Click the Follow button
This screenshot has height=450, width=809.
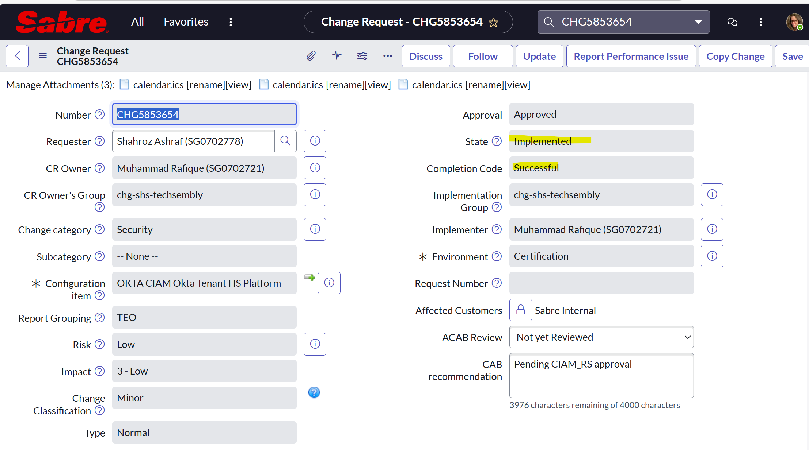coord(483,56)
